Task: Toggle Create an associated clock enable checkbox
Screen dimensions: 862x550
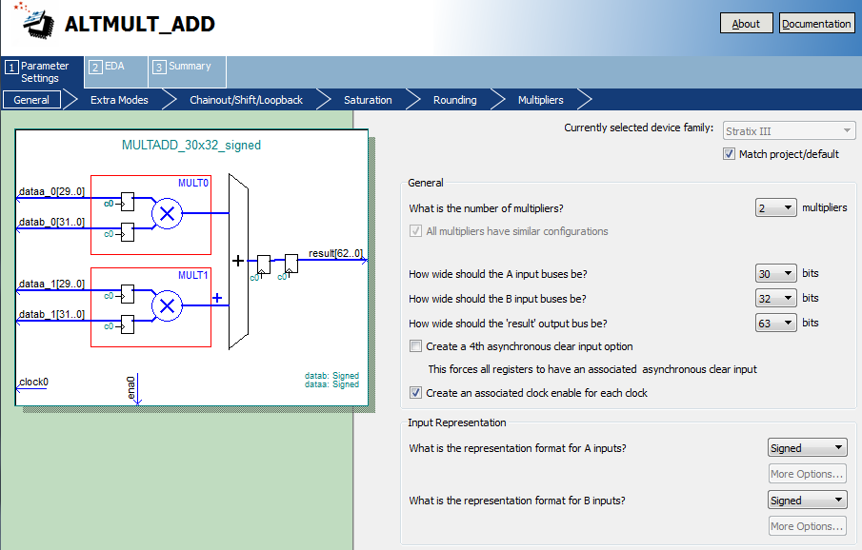Action: (415, 393)
